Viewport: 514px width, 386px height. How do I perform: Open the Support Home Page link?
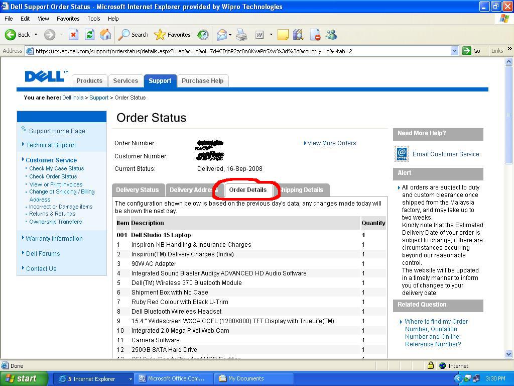(x=57, y=131)
